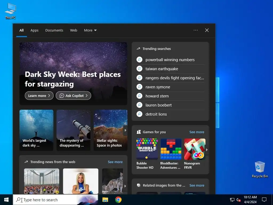
Task: Switch to the Web tab
Action: pos(74,30)
